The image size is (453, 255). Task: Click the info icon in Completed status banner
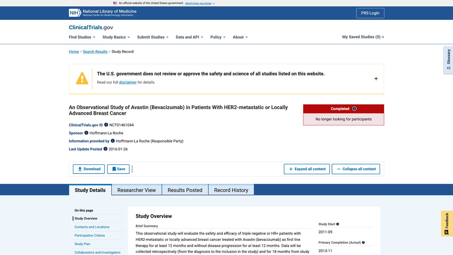click(x=354, y=109)
